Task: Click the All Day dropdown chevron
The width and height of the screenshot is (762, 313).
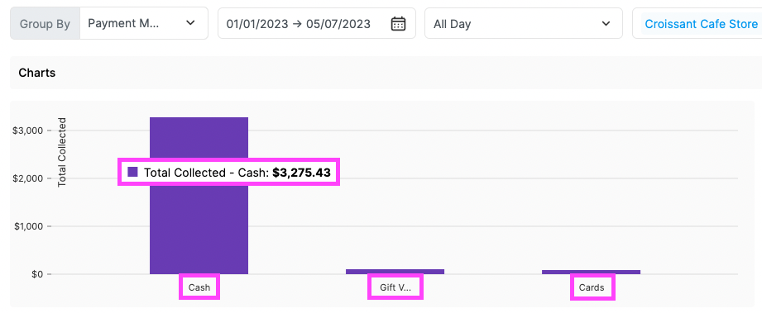Action: pyautogui.click(x=606, y=23)
